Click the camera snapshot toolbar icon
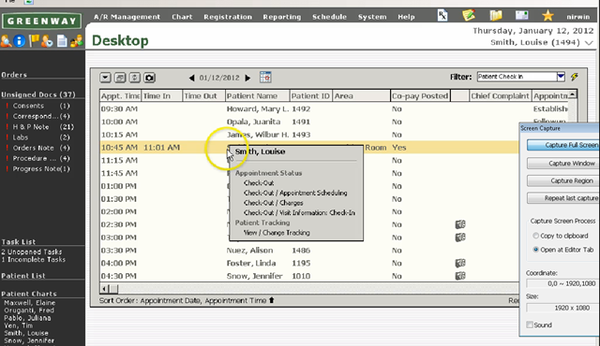The width and height of the screenshot is (600, 346). pos(149,78)
